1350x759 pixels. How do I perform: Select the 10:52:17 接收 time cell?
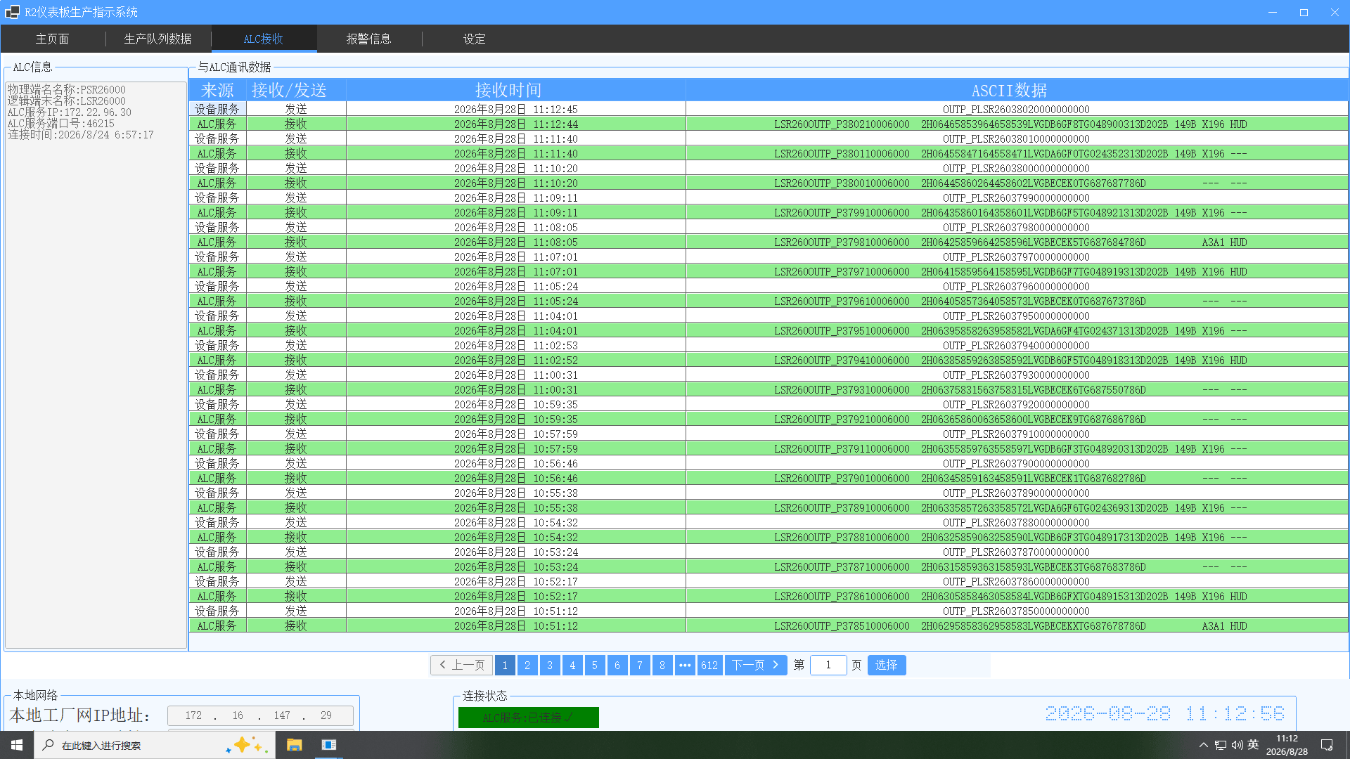(x=515, y=596)
